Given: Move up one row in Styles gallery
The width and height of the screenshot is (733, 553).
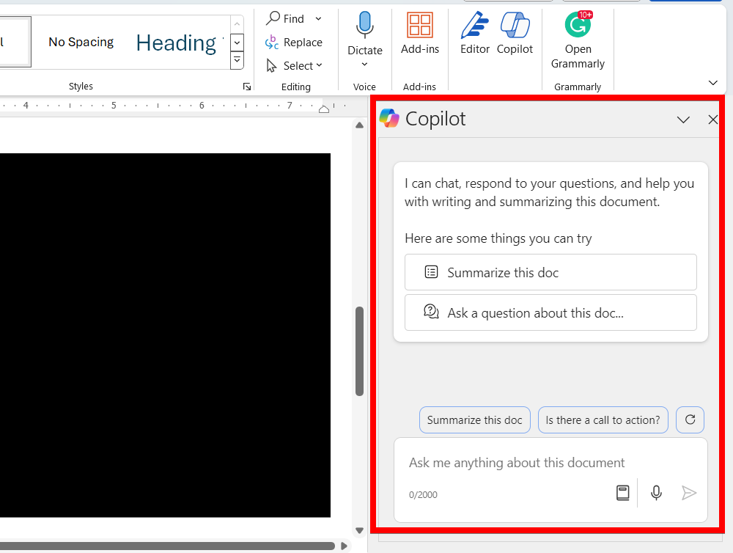Looking at the screenshot, I should (237, 23).
